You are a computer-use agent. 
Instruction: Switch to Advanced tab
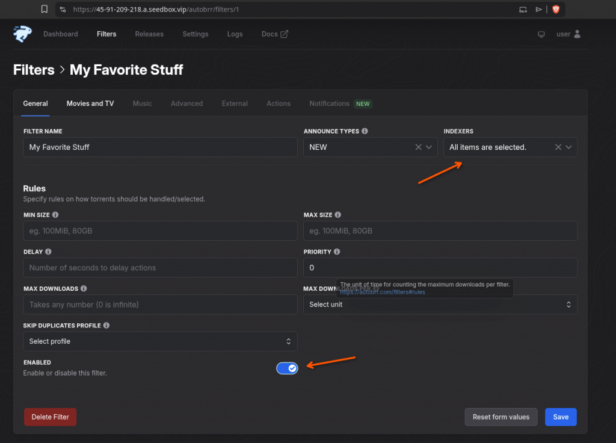click(187, 104)
